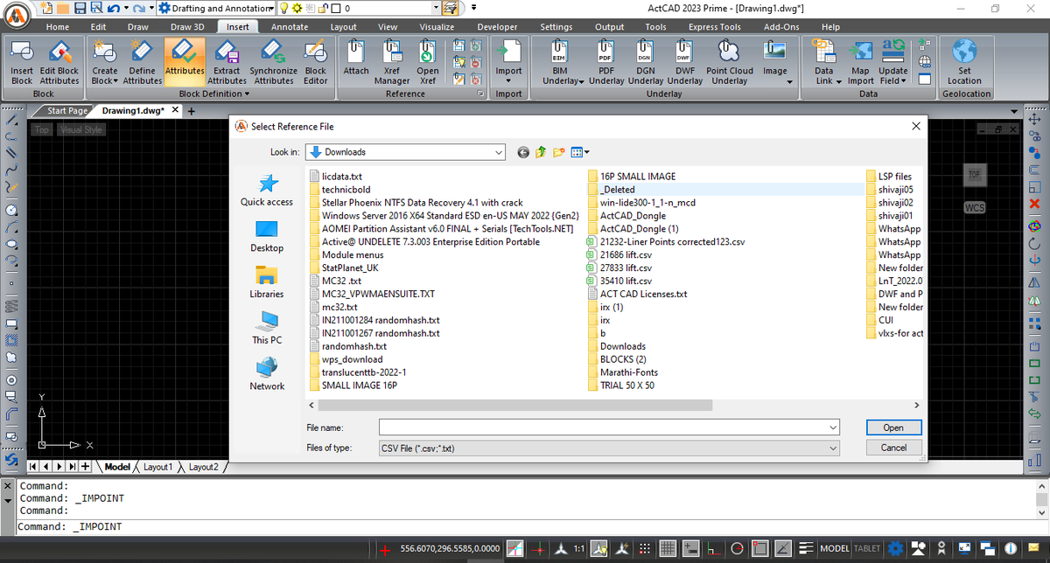Toggle MODEL space button in status bar

pos(834,548)
